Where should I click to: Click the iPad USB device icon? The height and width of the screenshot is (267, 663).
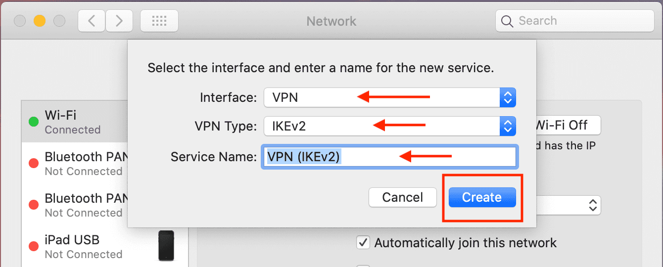click(166, 245)
